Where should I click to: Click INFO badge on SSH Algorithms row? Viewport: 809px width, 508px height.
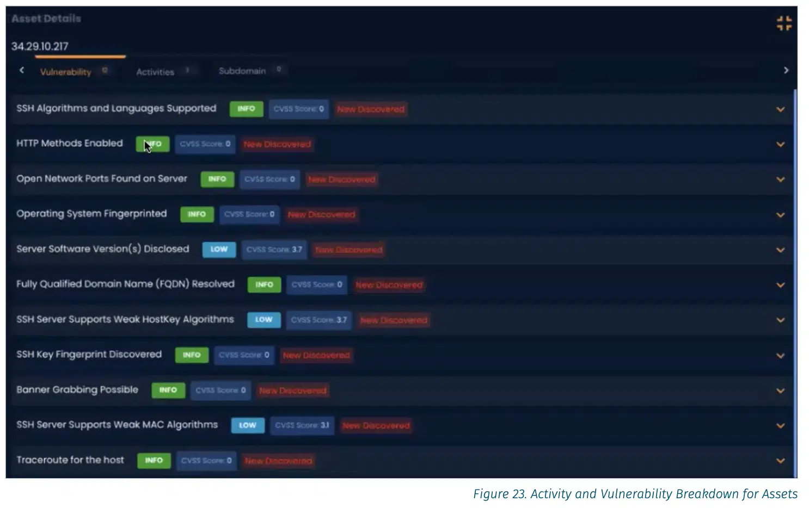click(x=246, y=109)
